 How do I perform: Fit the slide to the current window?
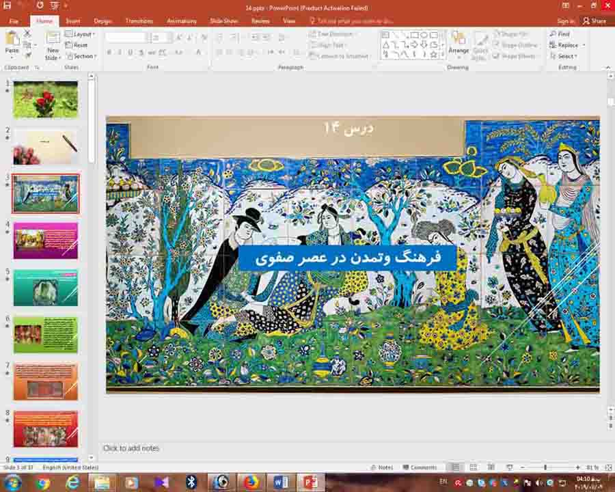(x=608, y=467)
